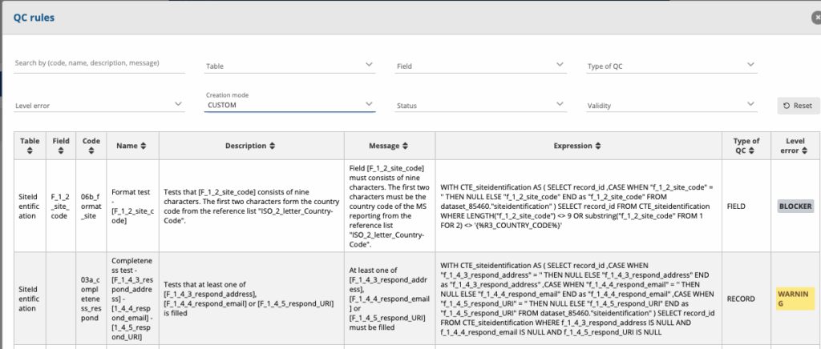This screenshot has height=349, width=821.
Task: Sort by the Table column icon
Action: (30, 151)
